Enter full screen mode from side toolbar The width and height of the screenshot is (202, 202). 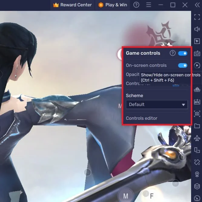(197, 17)
